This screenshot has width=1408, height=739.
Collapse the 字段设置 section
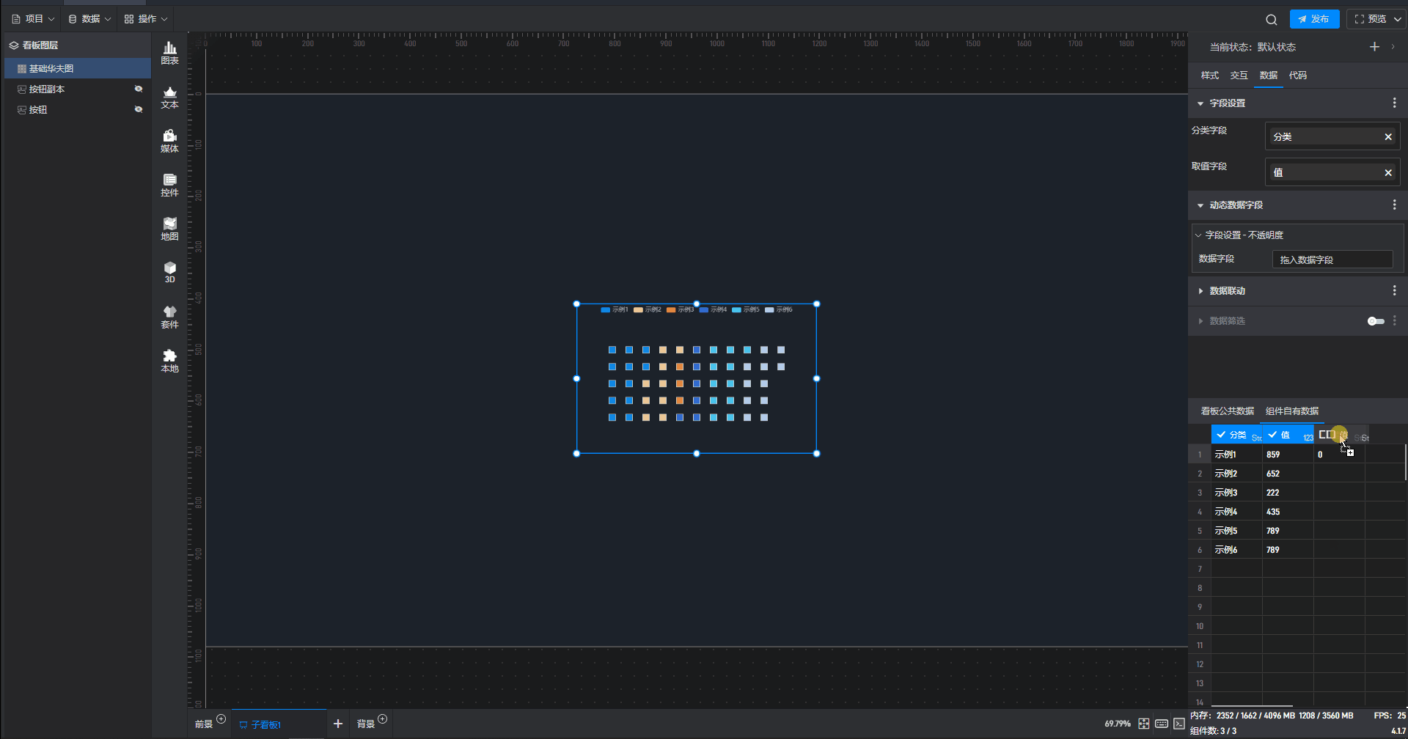coord(1200,103)
